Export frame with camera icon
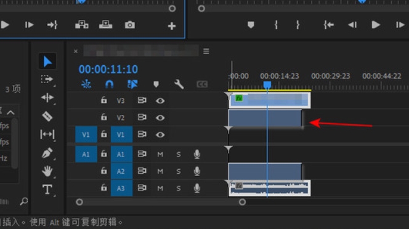This screenshot has width=409, height=229. [x=129, y=25]
